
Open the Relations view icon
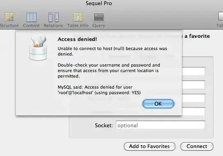[53, 17]
